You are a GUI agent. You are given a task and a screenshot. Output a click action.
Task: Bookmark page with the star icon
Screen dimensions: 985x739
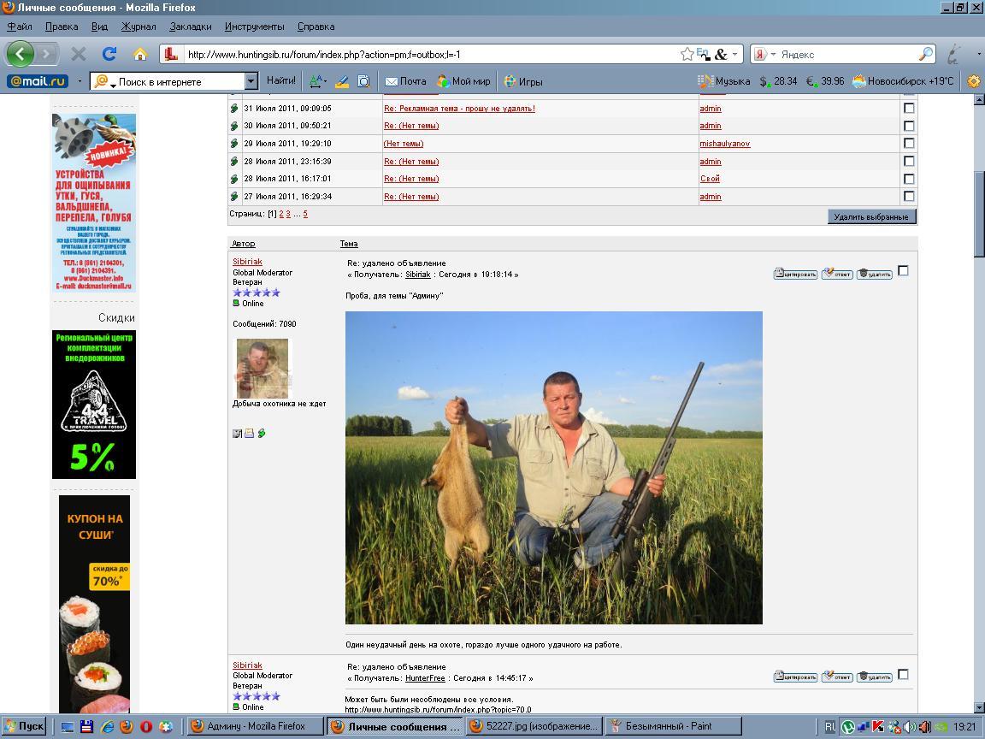(x=687, y=54)
